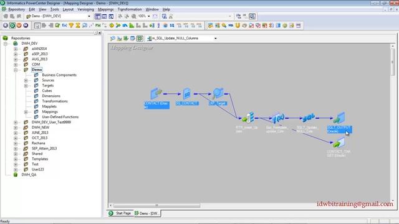Open the Mappings menu
399x224 pixels.
pos(105,9)
